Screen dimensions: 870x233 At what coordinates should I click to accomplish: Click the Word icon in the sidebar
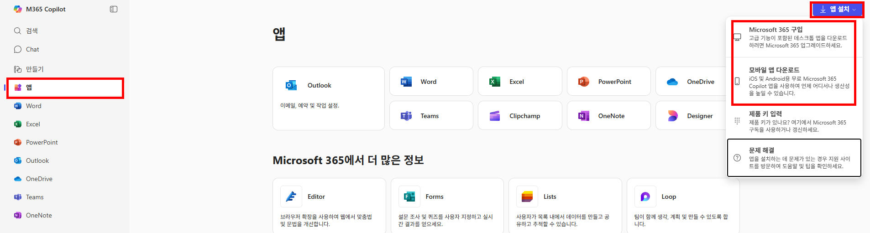coord(18,106)
